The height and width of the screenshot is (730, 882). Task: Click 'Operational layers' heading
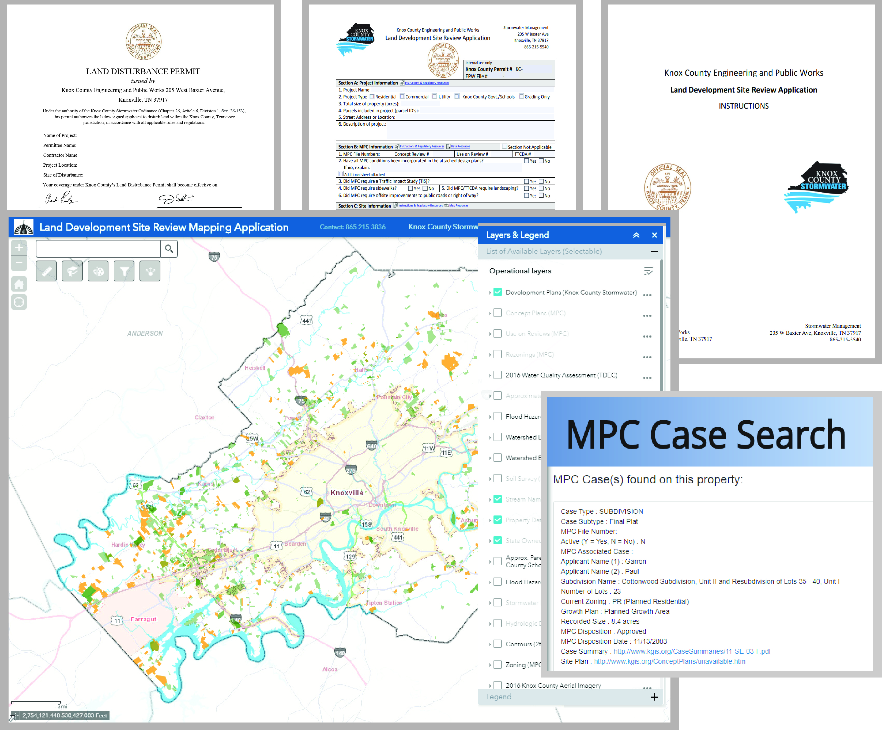520,271
